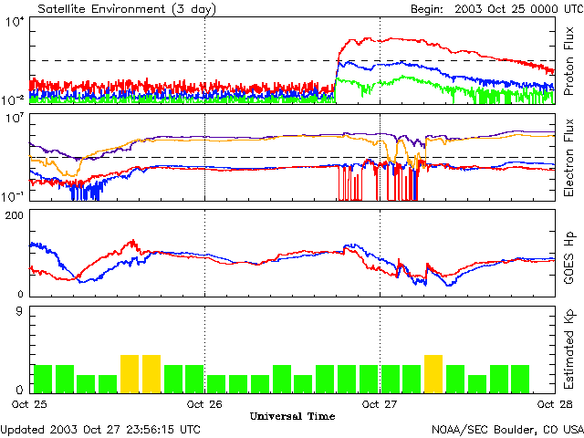Select the "GOES Hp" axis label

click(x=569, y=252)
